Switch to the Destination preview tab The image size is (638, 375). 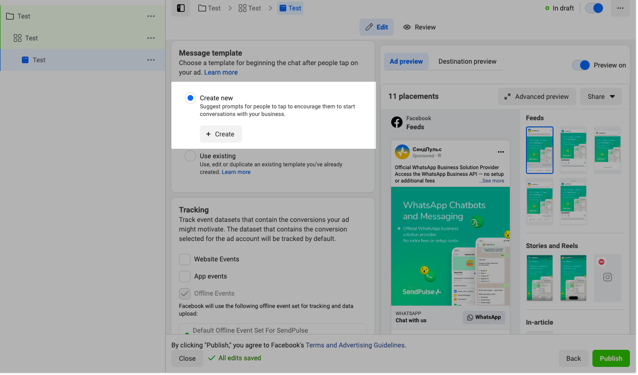[x=467, y=61]
